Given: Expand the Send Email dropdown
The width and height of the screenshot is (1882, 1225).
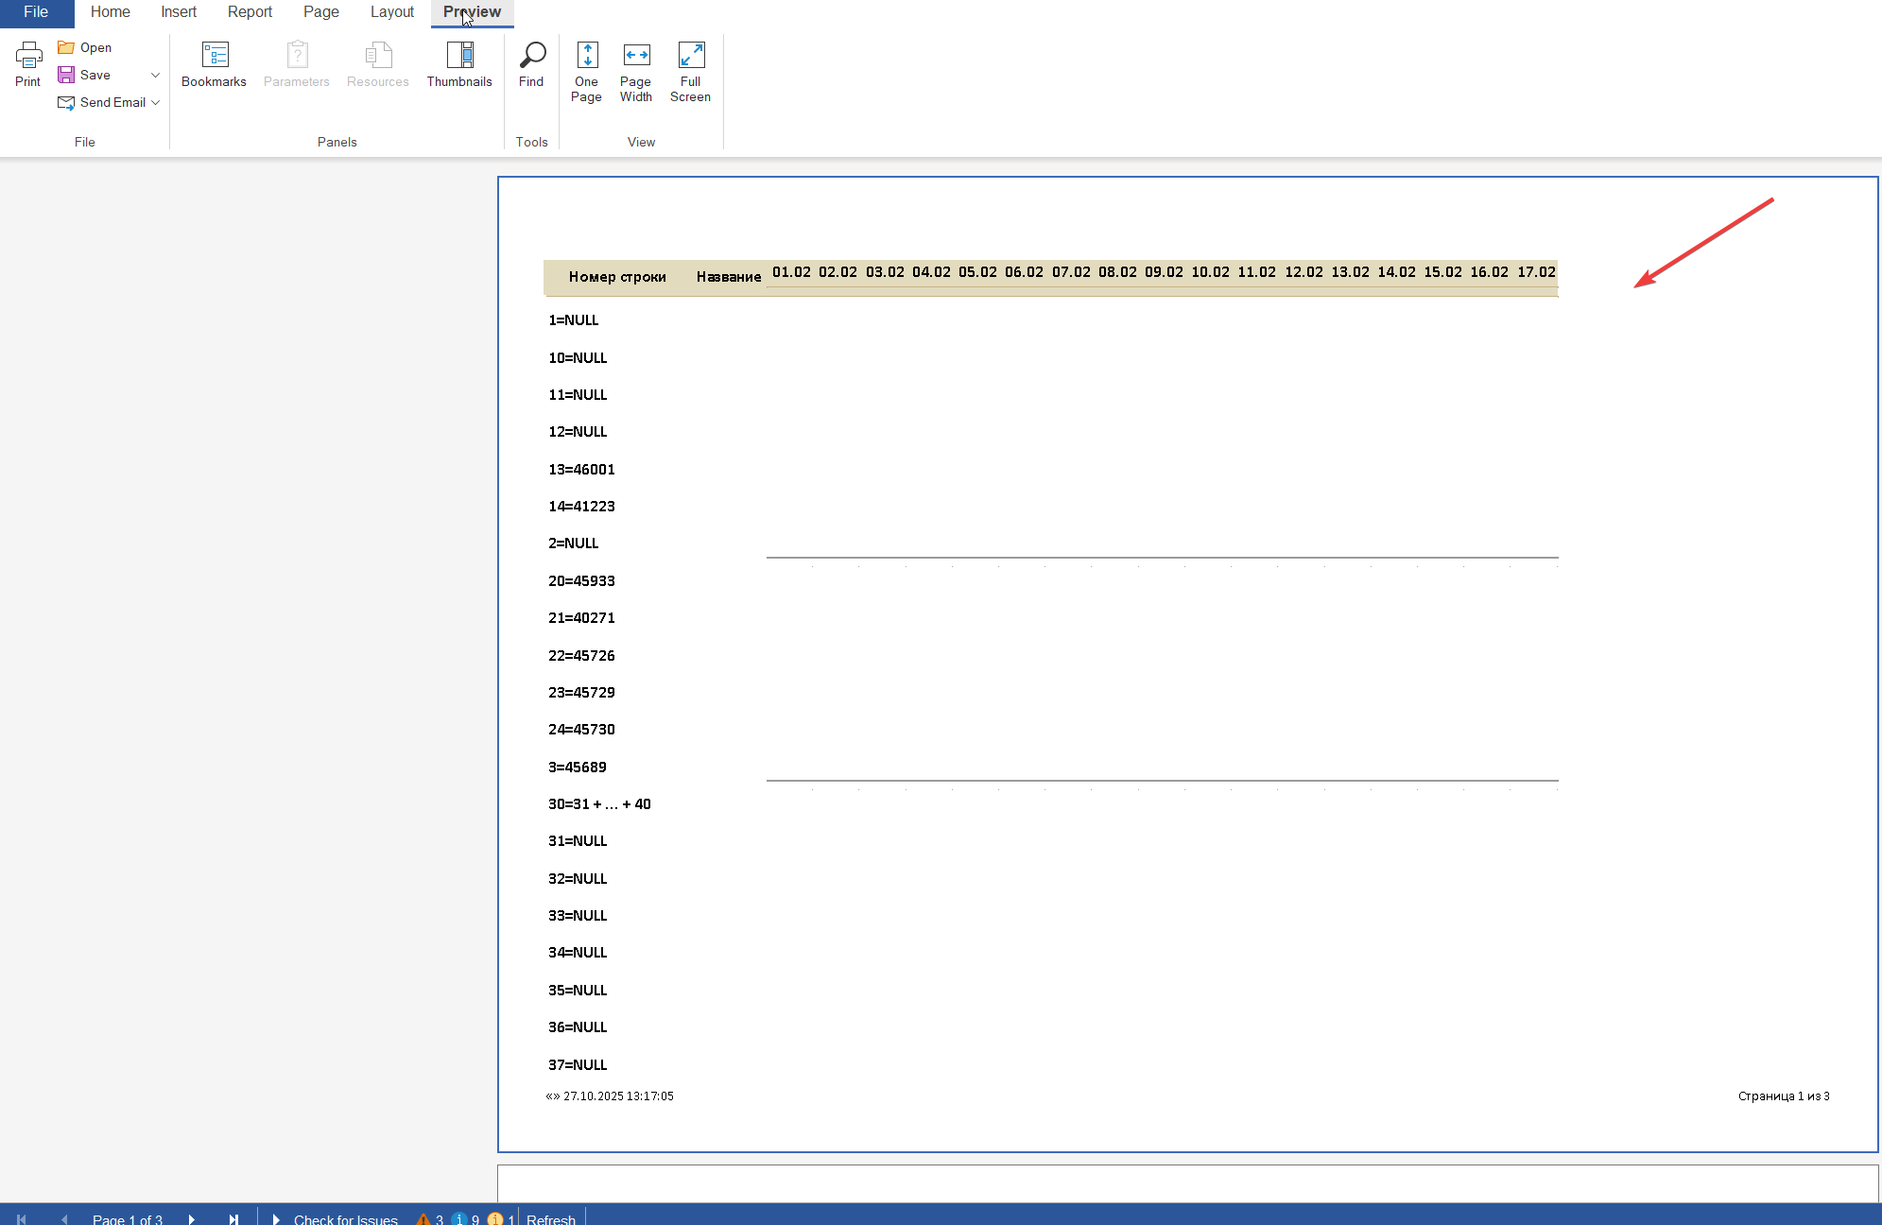Looking at the screenshot, I should coord(156,102).
